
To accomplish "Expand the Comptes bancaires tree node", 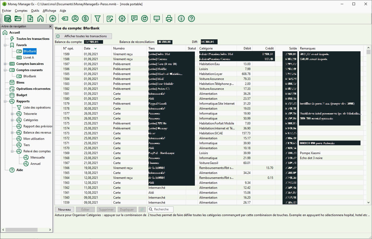I will [5, 64].
